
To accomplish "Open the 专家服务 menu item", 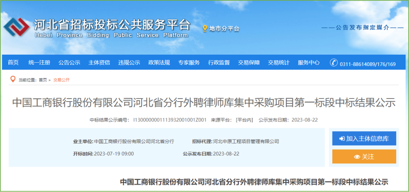I will click(x=189, y=62).
